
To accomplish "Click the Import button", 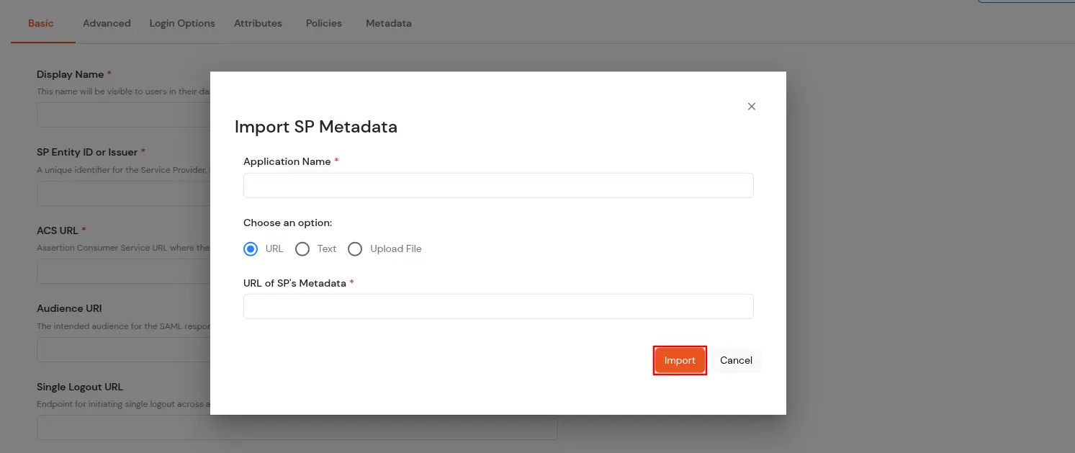I will pos(679,360).
